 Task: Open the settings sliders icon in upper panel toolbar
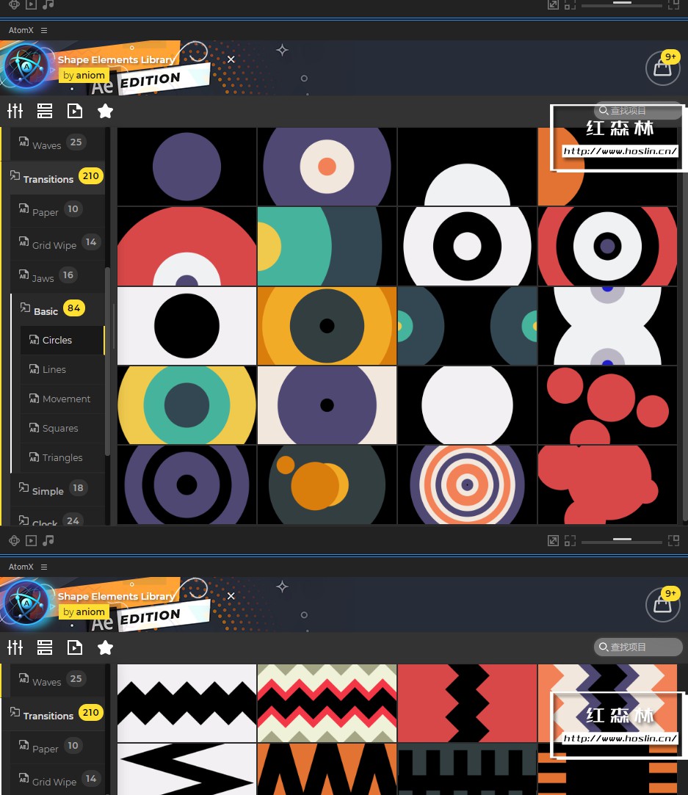(x=15, y=111)
